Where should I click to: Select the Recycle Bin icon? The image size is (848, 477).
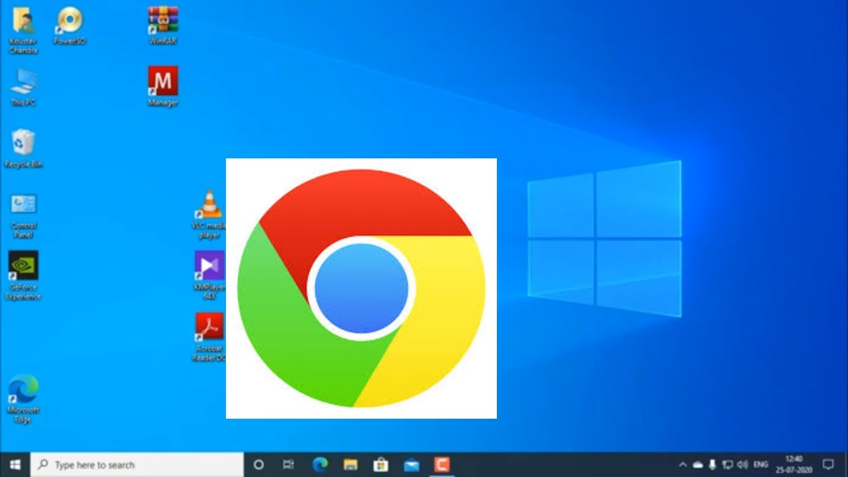[23, 148]
